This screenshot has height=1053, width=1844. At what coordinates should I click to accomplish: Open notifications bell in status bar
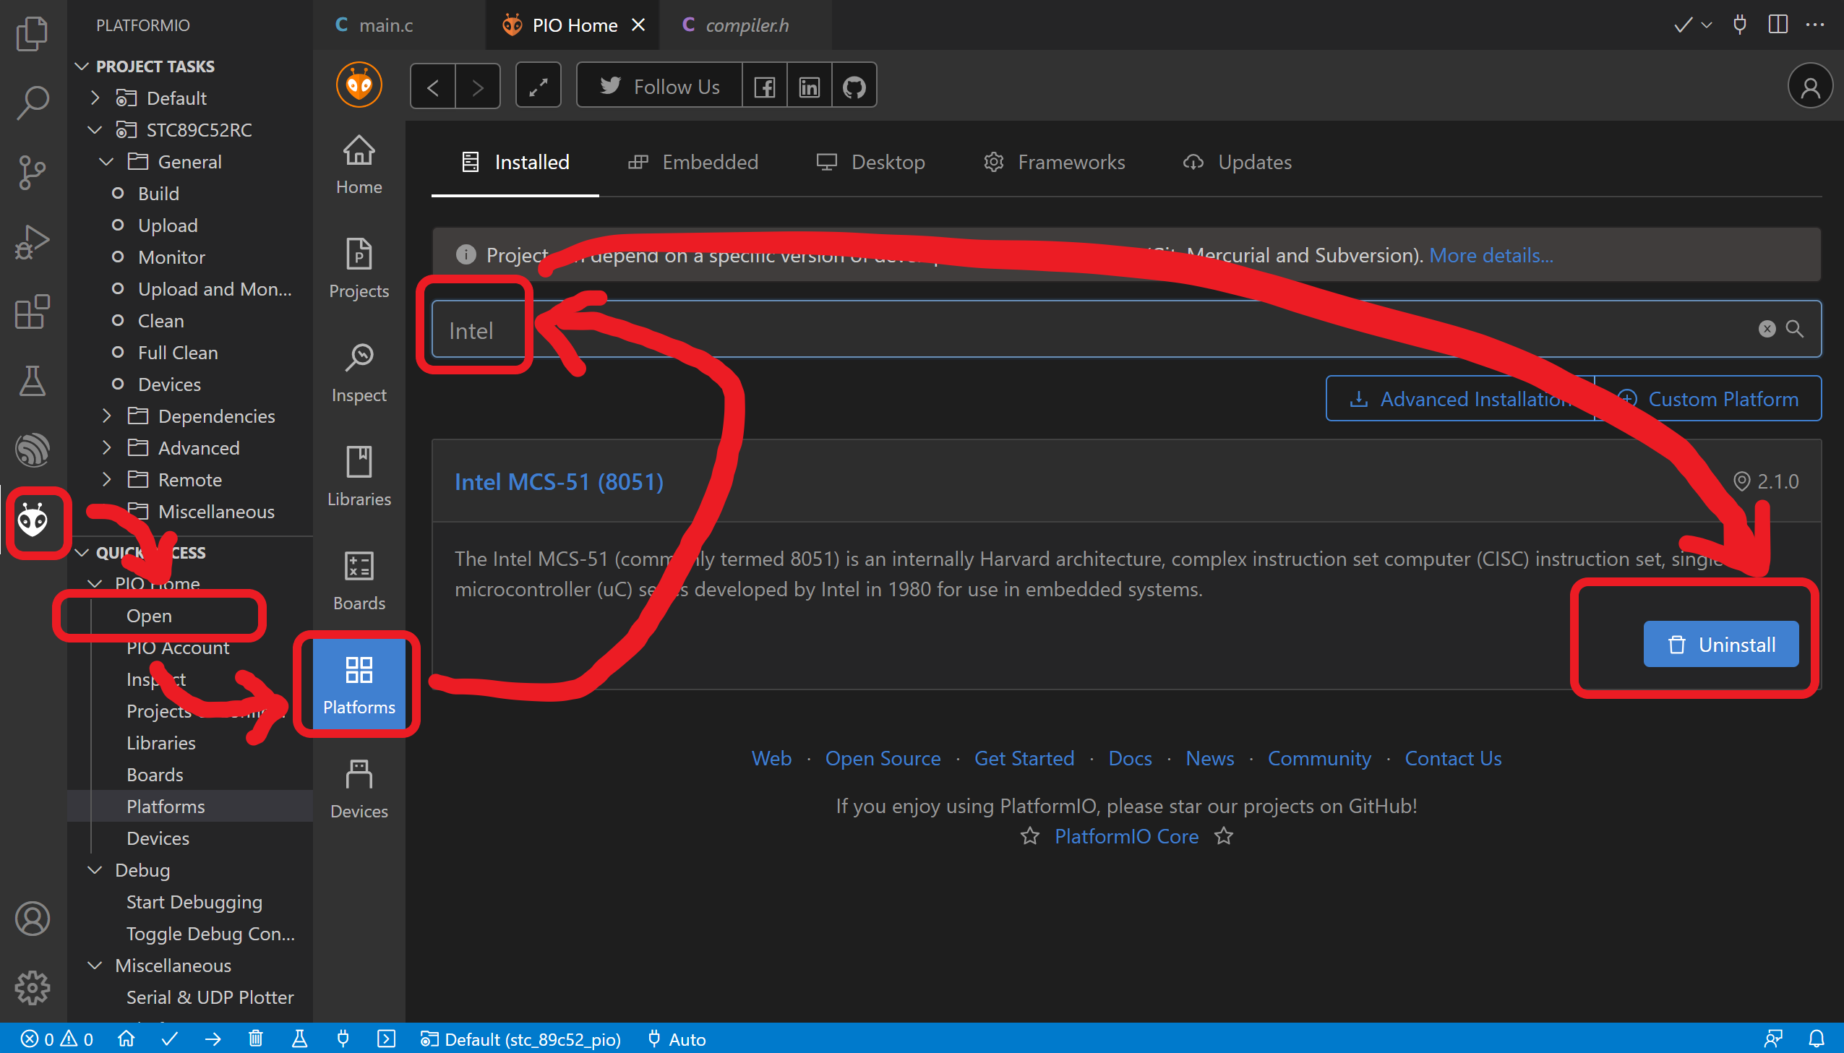pos(1817,1039)
